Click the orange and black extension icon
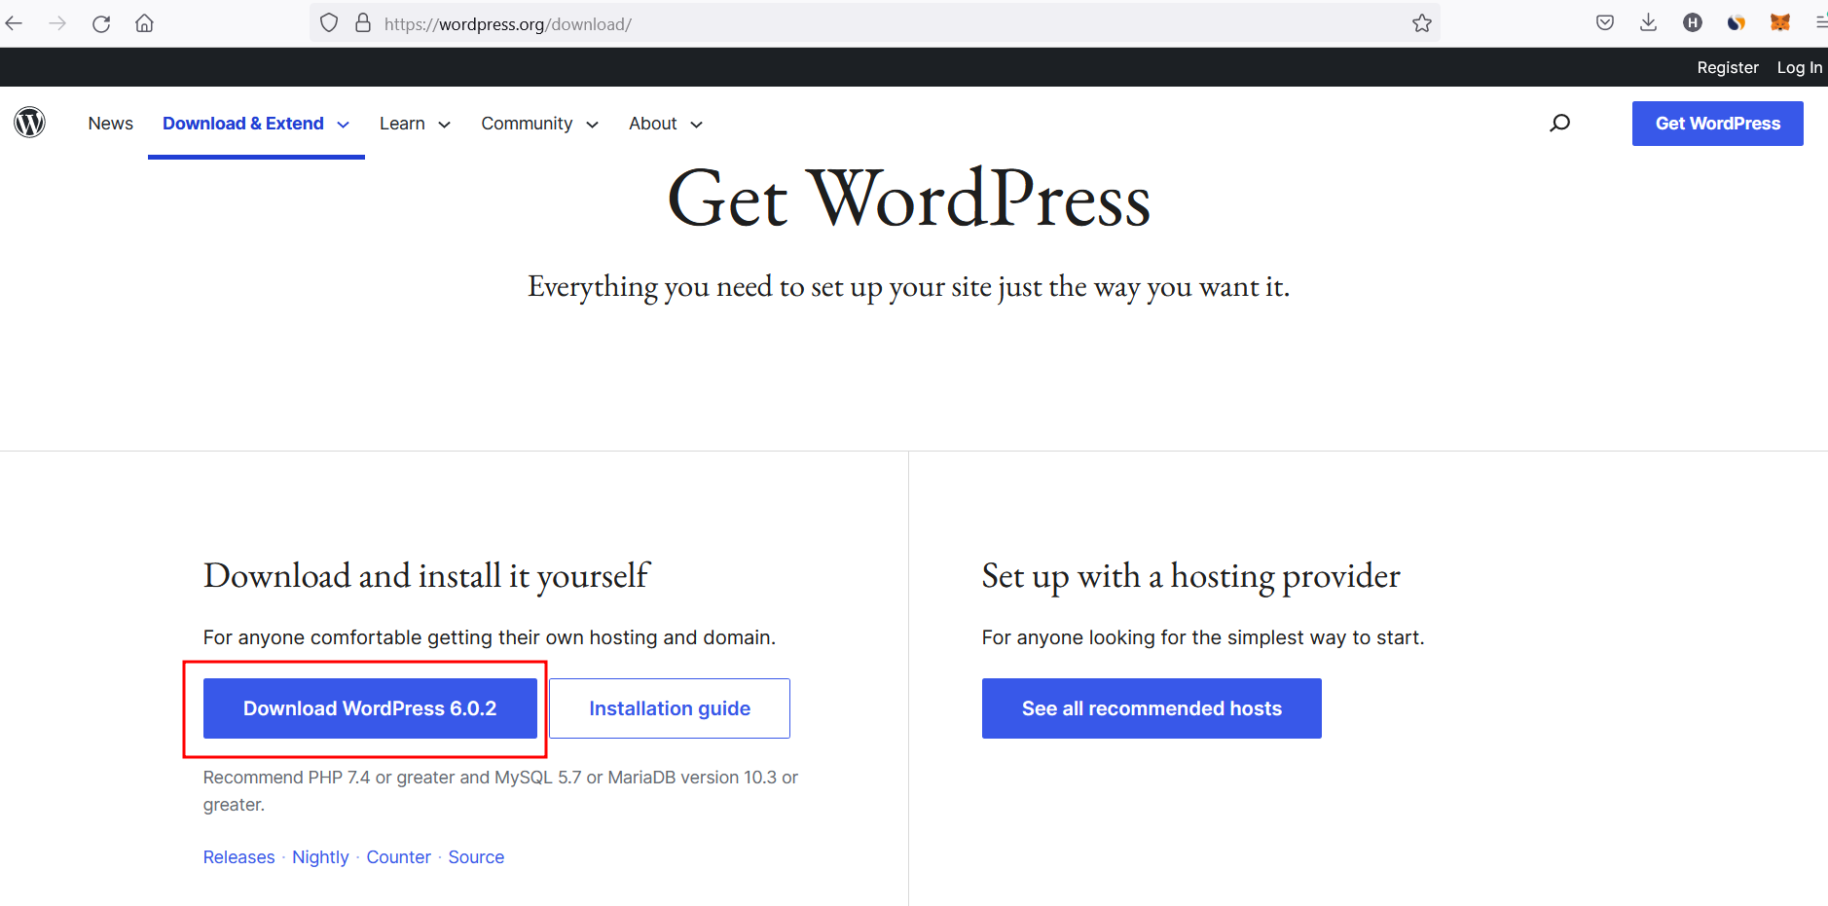This screenshot has height=906, width=1828. [1737, 22]
